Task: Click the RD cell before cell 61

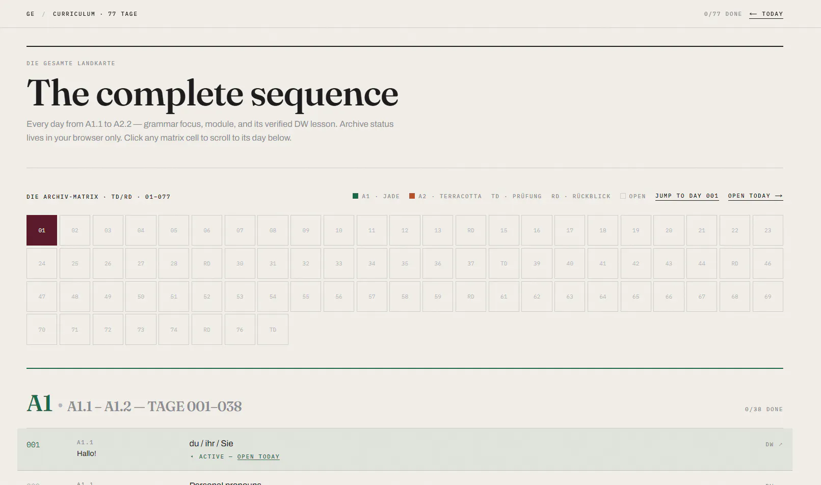Action: [471, 297]
